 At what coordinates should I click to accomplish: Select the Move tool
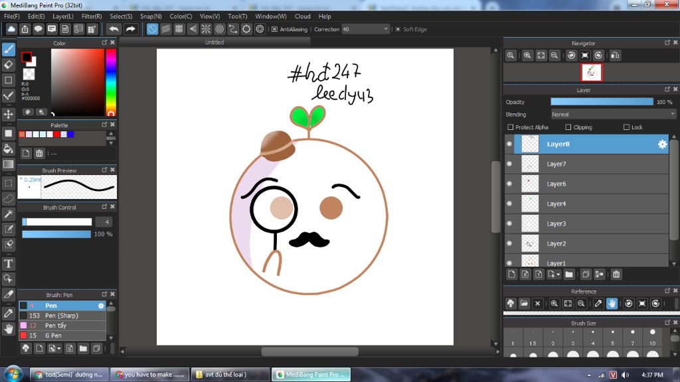click(8, 114)
